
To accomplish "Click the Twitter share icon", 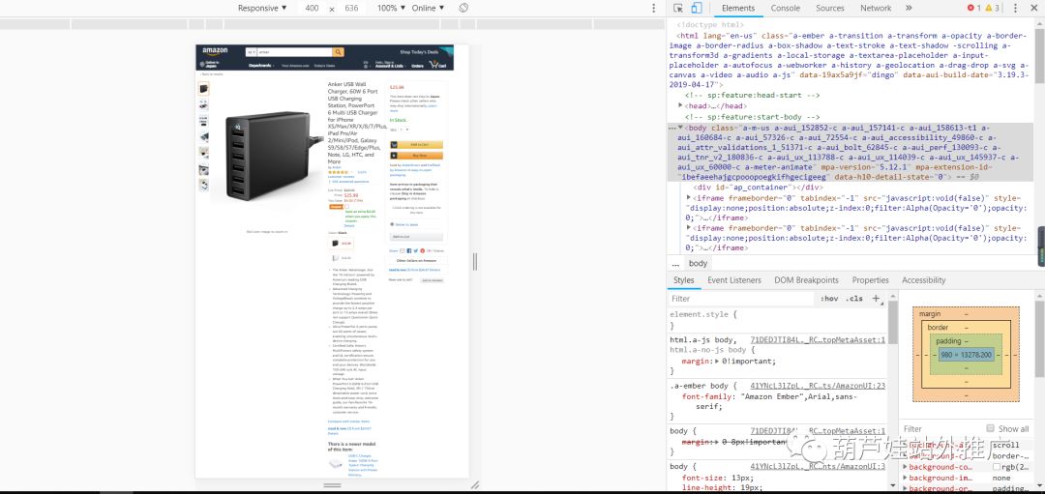I will 415,251.
